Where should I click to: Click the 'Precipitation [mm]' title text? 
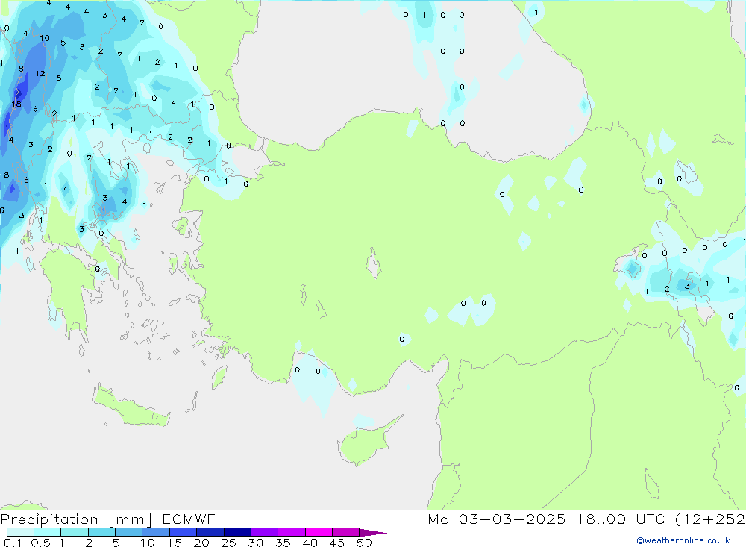point(76,519)
